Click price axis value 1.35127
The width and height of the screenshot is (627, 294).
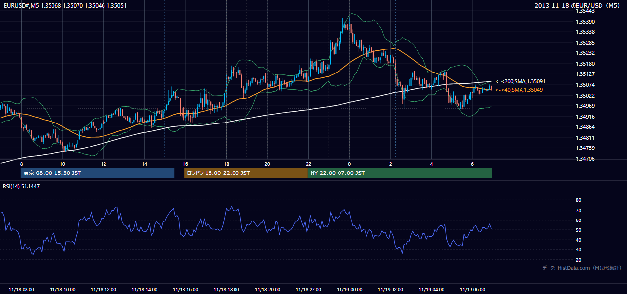[585, 74]
